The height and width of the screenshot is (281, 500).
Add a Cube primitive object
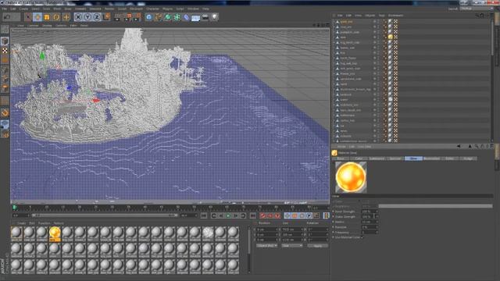click(149, 17)
